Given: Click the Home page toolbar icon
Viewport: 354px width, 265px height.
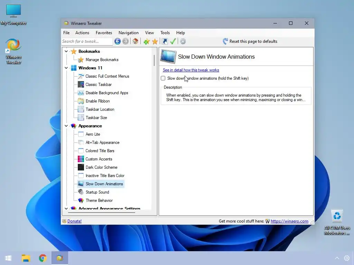Looking at the screenshot, I should (135, 41).
